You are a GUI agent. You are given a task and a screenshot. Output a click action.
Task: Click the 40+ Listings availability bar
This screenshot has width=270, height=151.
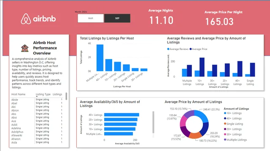(x=121, y=115)
